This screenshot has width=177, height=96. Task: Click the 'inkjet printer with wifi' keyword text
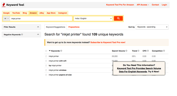tap(57, 61)
